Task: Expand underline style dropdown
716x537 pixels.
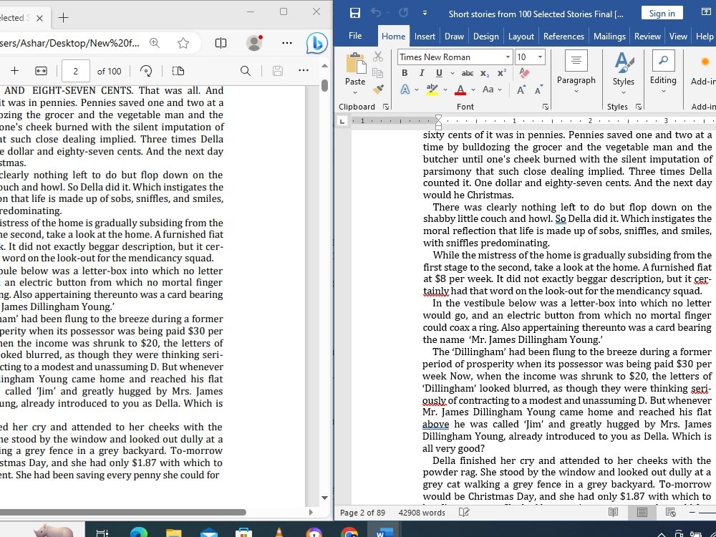Action: tap(452, 73)
